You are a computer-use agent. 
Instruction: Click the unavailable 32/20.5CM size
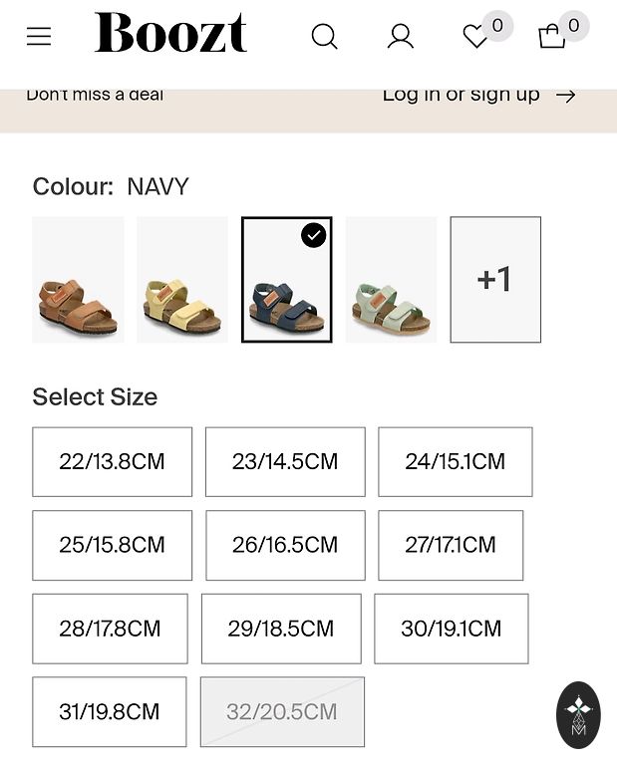[282, 712]
